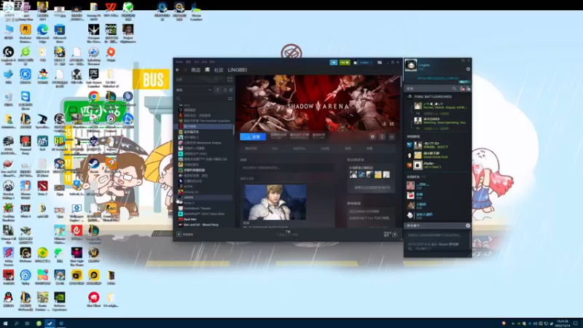Select Arma 3 in game list
583x328 pixels.
204,203
